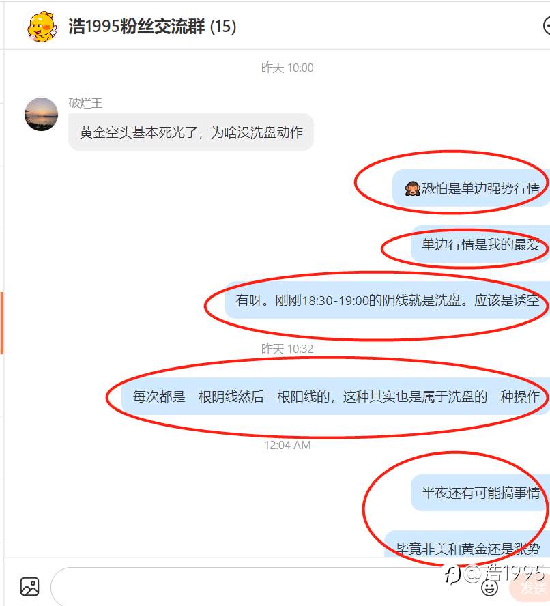
Task: Click the 12:04 AM timestamp
Action: 287,445
